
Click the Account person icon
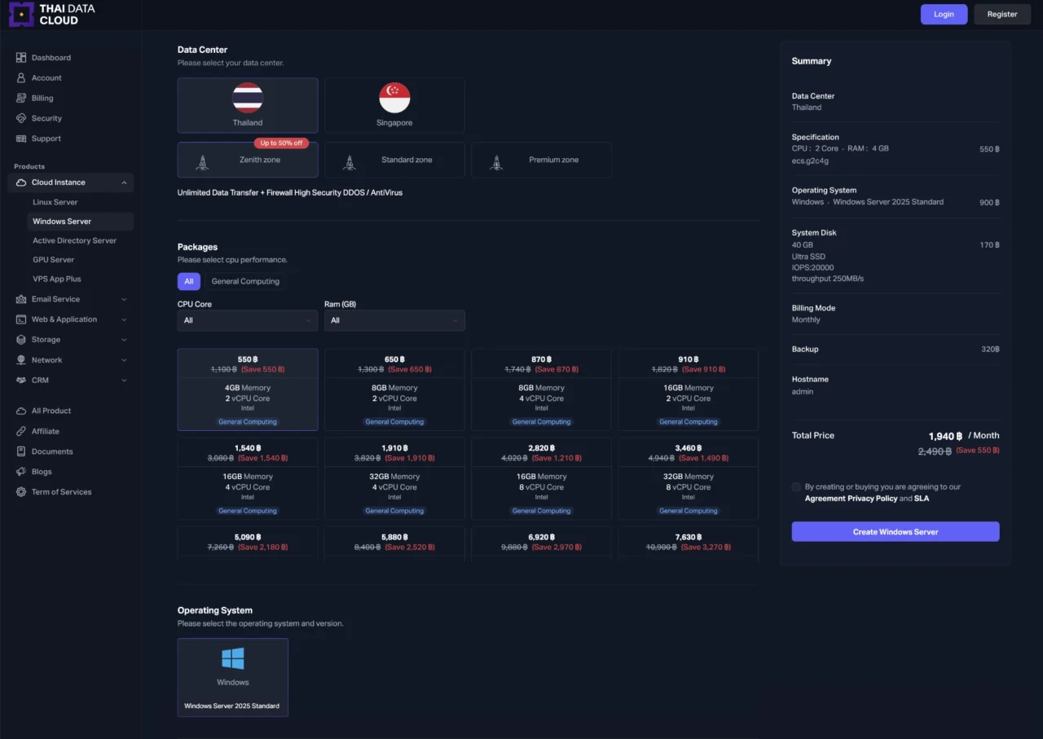click(21, 78)
